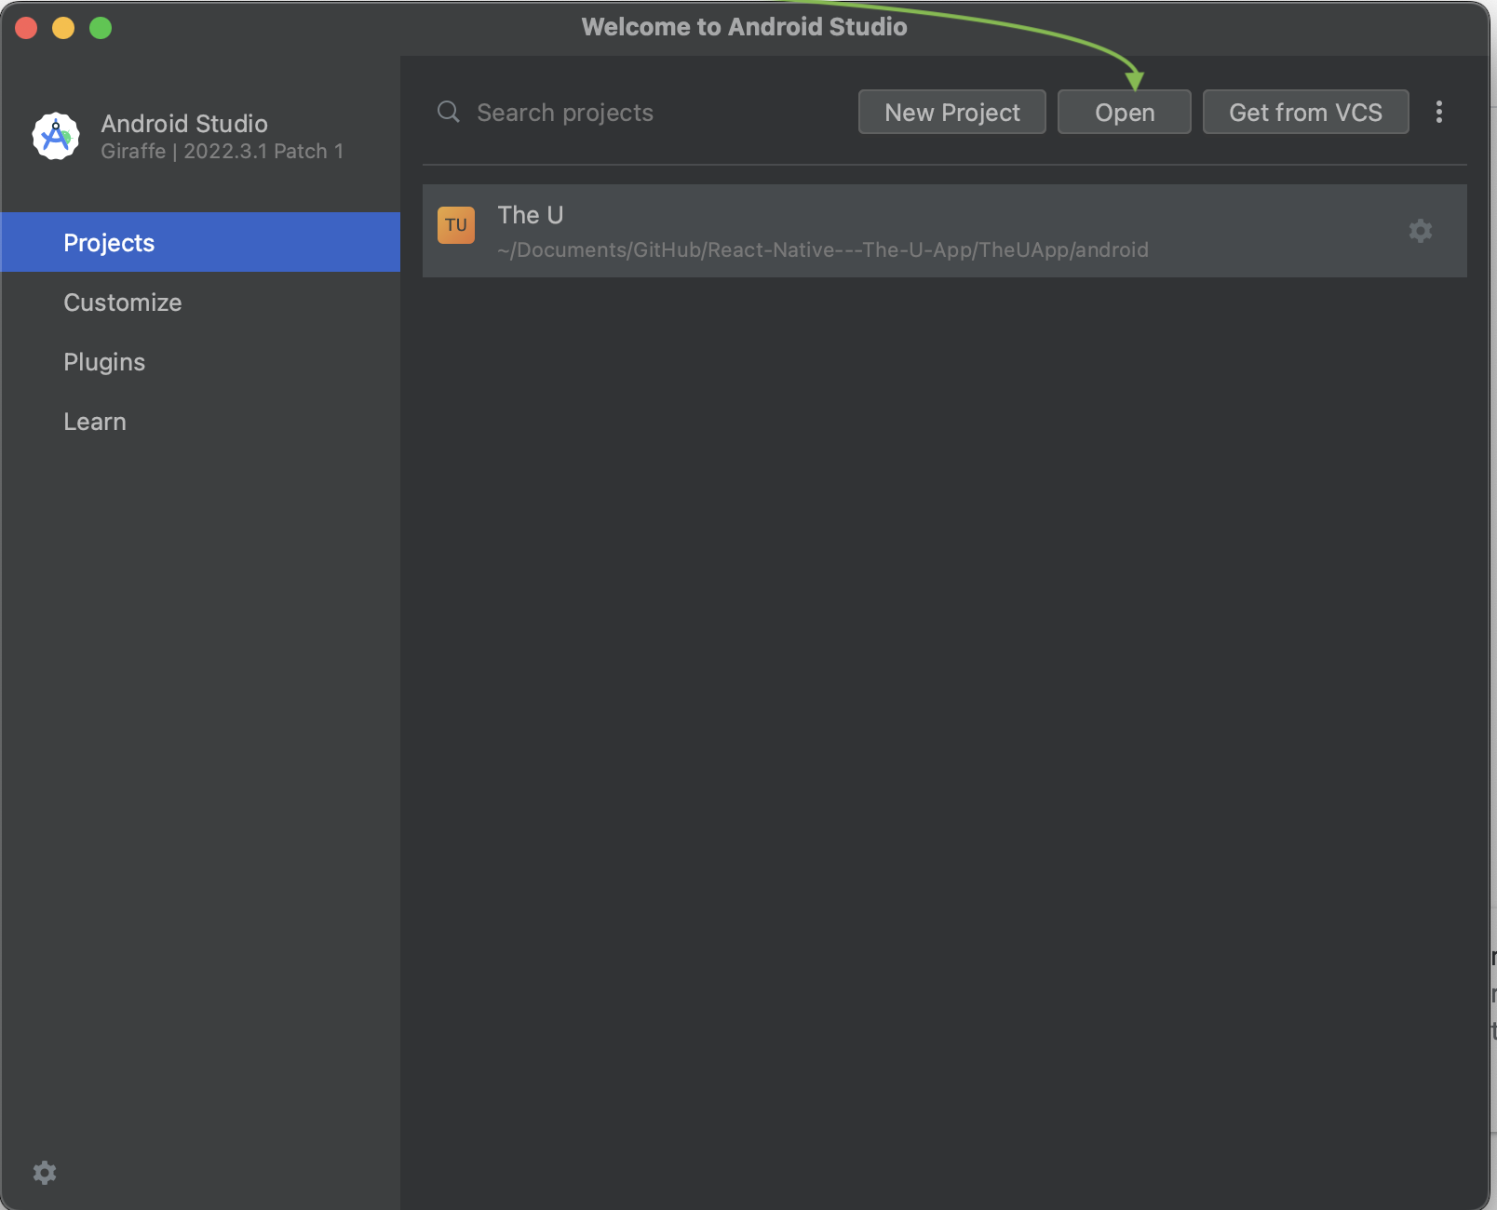Click the Android Studio logo icon

56,137
